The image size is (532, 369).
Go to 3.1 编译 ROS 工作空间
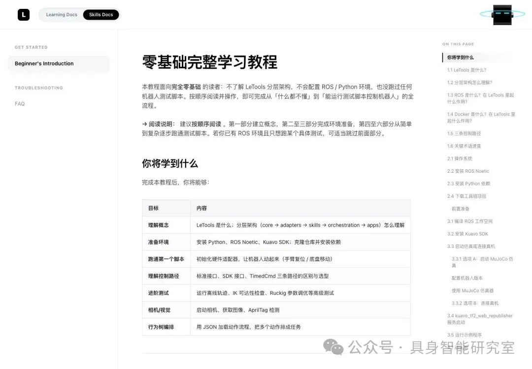click(x=469, y=221)
